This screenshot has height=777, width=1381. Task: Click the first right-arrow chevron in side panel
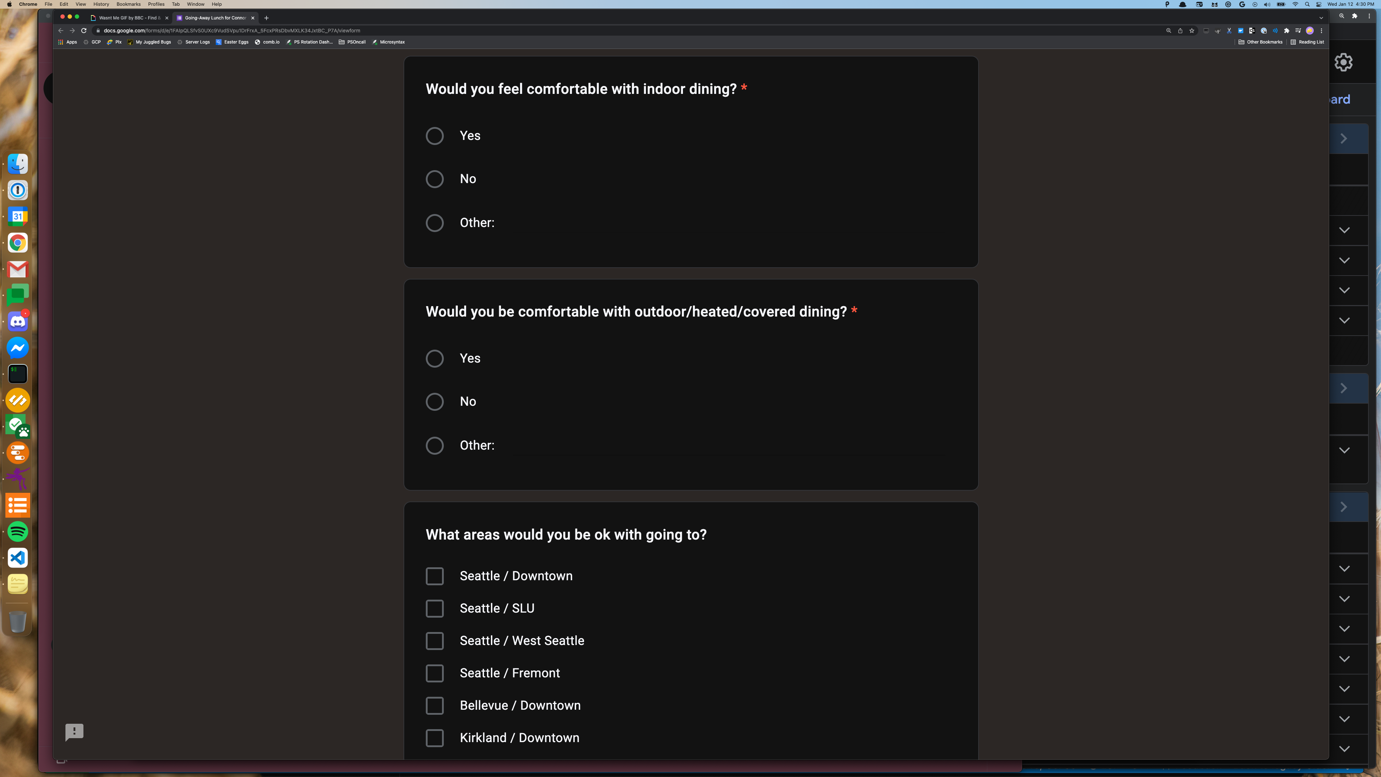[x=1344, y=138]
